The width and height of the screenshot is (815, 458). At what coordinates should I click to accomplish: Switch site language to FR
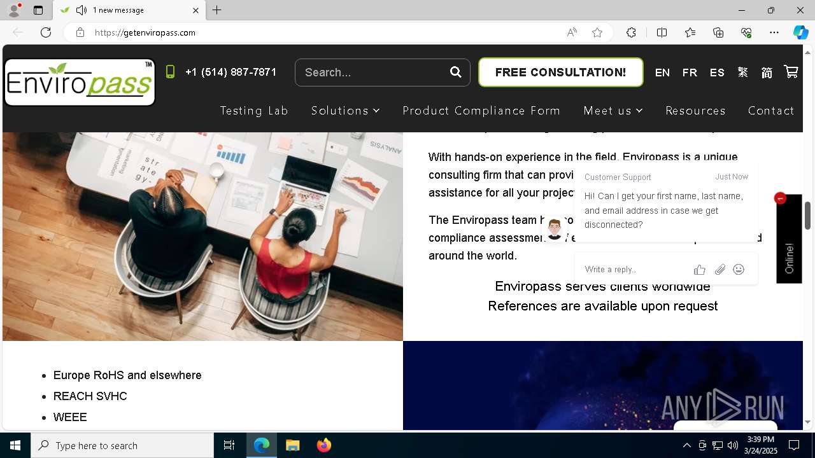pos(690,73)
